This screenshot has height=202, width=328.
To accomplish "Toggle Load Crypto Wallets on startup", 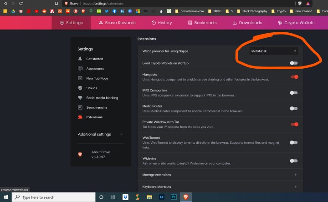I will [x=294, y=63].
